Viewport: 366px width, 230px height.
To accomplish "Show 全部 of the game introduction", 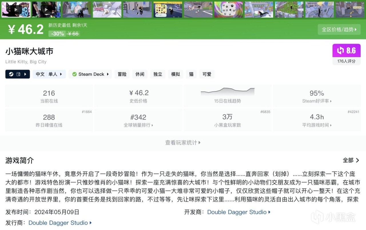I will pos(351,160).
